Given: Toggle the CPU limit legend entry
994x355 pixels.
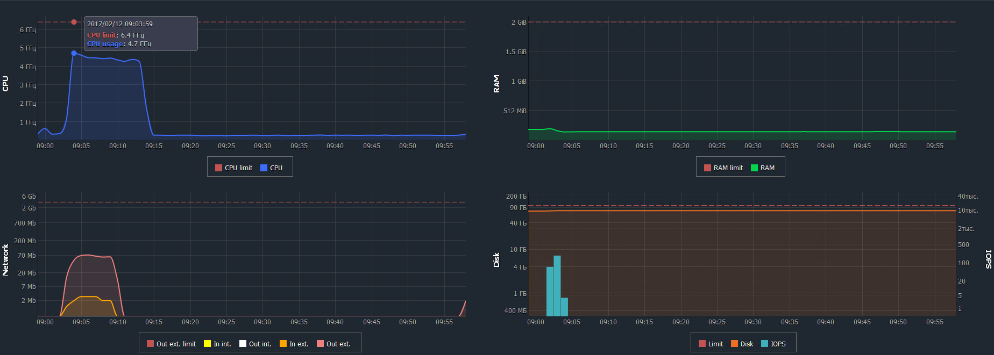Looking at the screenshot, I should pos(233,168).
